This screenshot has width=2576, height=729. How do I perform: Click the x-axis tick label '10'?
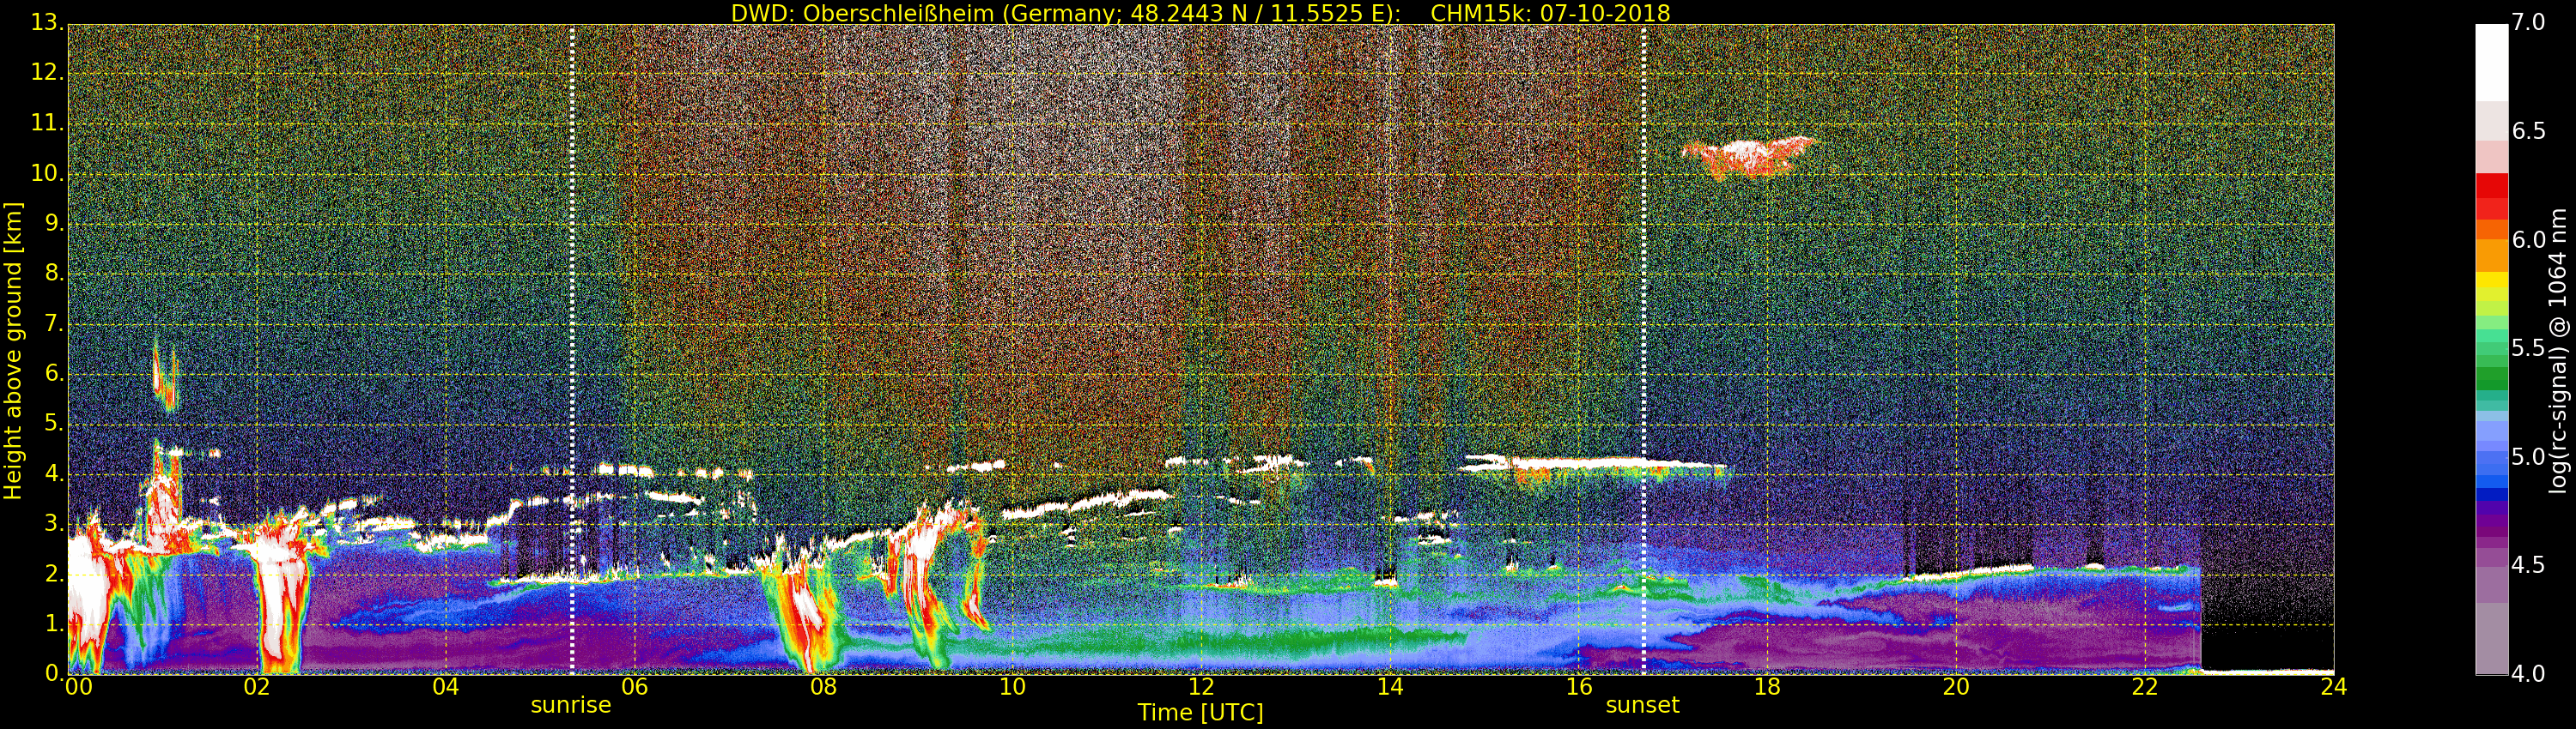click(x=1013, y=686)
